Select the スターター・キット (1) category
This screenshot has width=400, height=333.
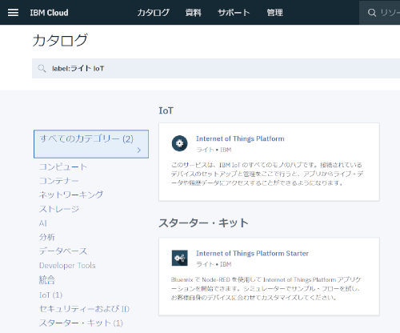point(81,323)
